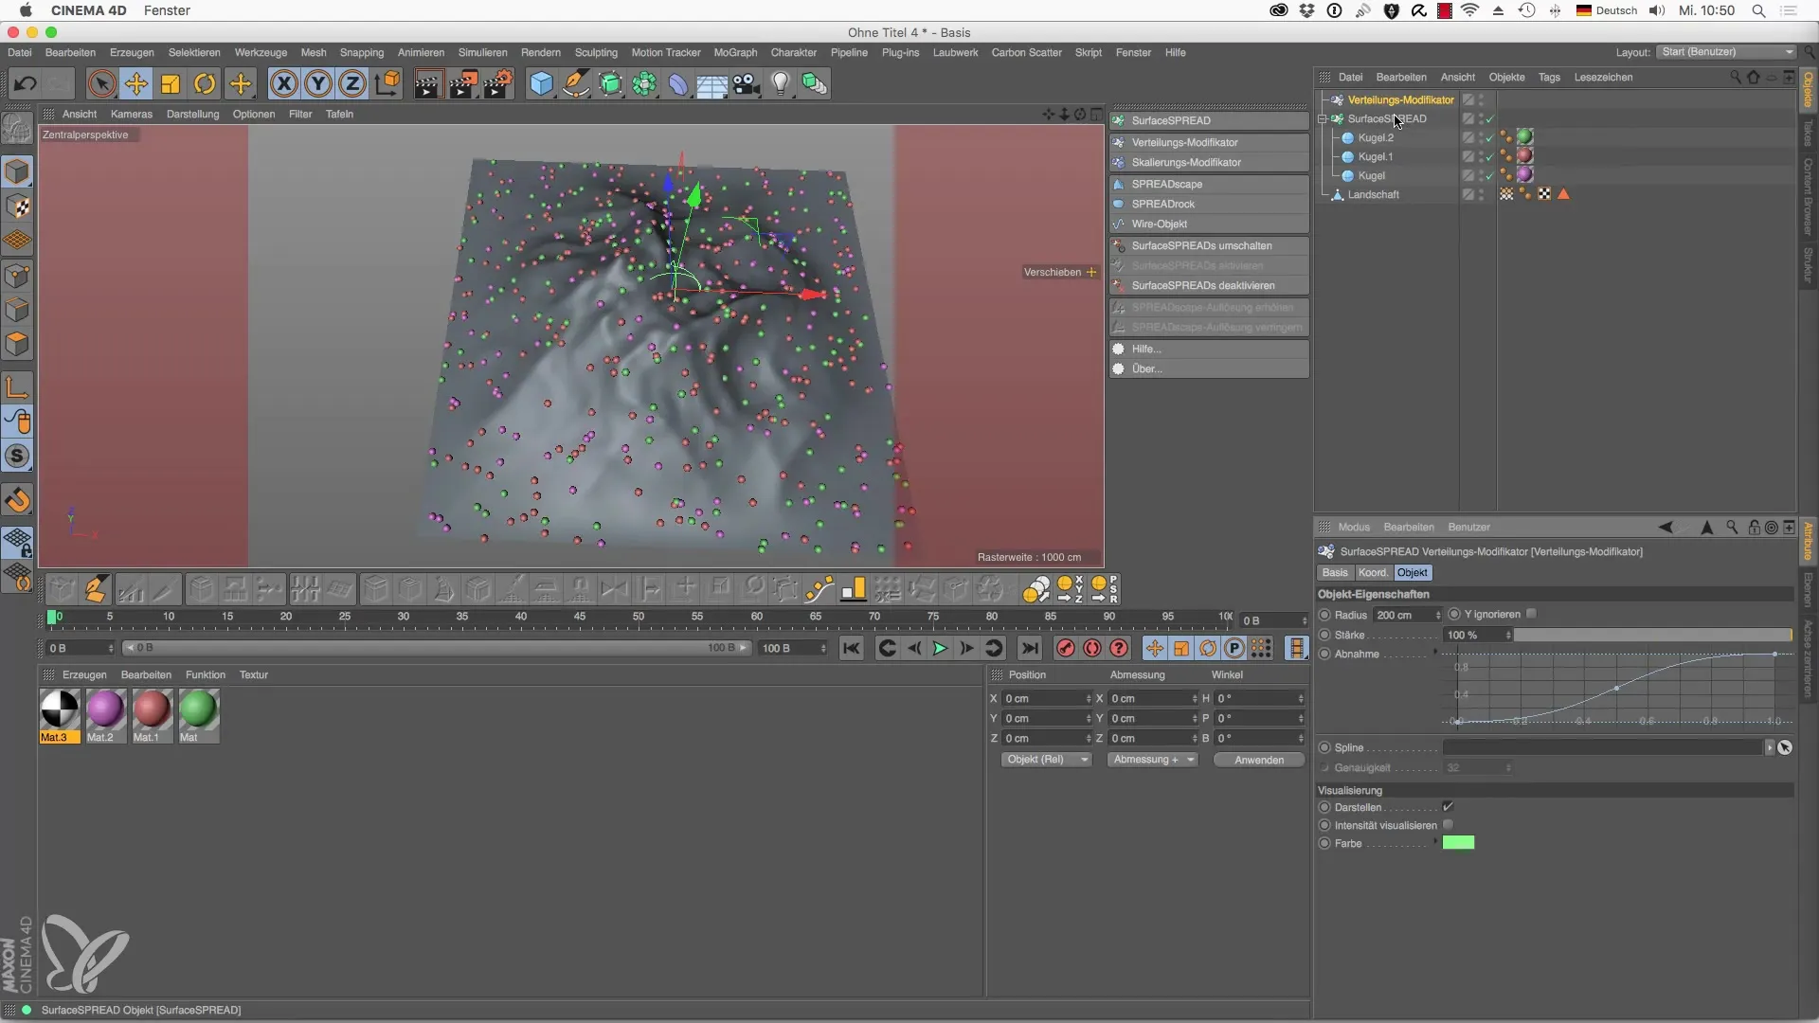Click the Radius animation radio dot
Viewport: 1819px width, 1023px height.
pyautogui.click(x=1324, y=615)
